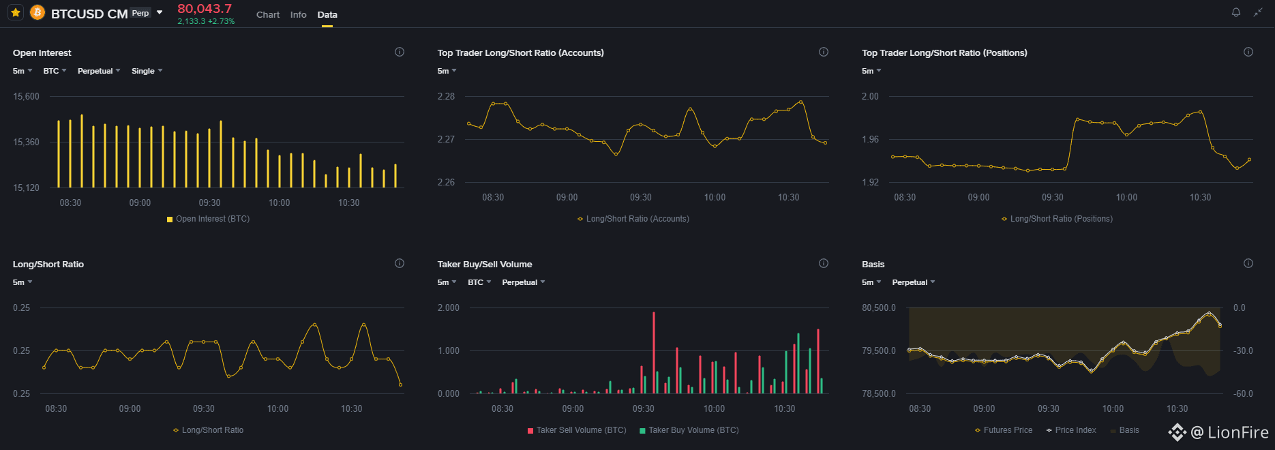Switch to the Chart tab

[x=268, y=14]
